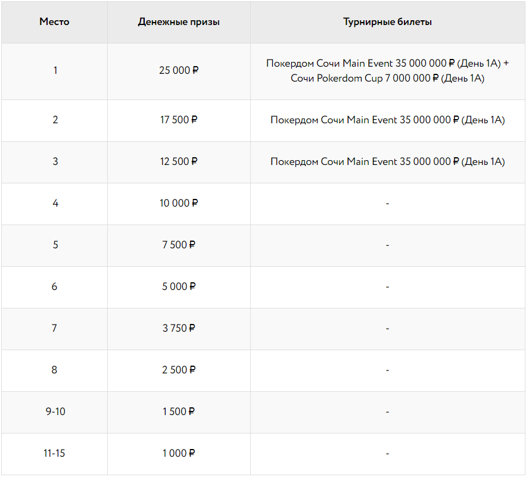Screen dimensions: 529x477
Task: Click the place number 1 cell
Action: point(55,70)
